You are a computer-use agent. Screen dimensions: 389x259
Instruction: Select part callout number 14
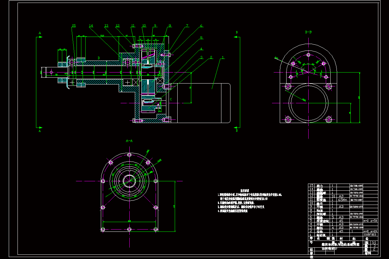[91, 26]
